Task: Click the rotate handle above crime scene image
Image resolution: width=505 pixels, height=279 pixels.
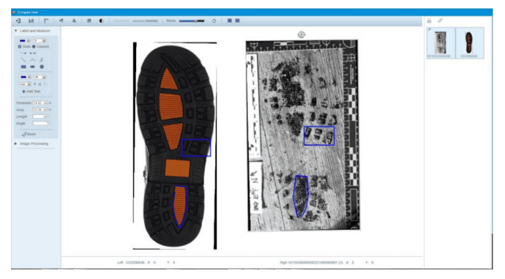Action: pos(301,34)
